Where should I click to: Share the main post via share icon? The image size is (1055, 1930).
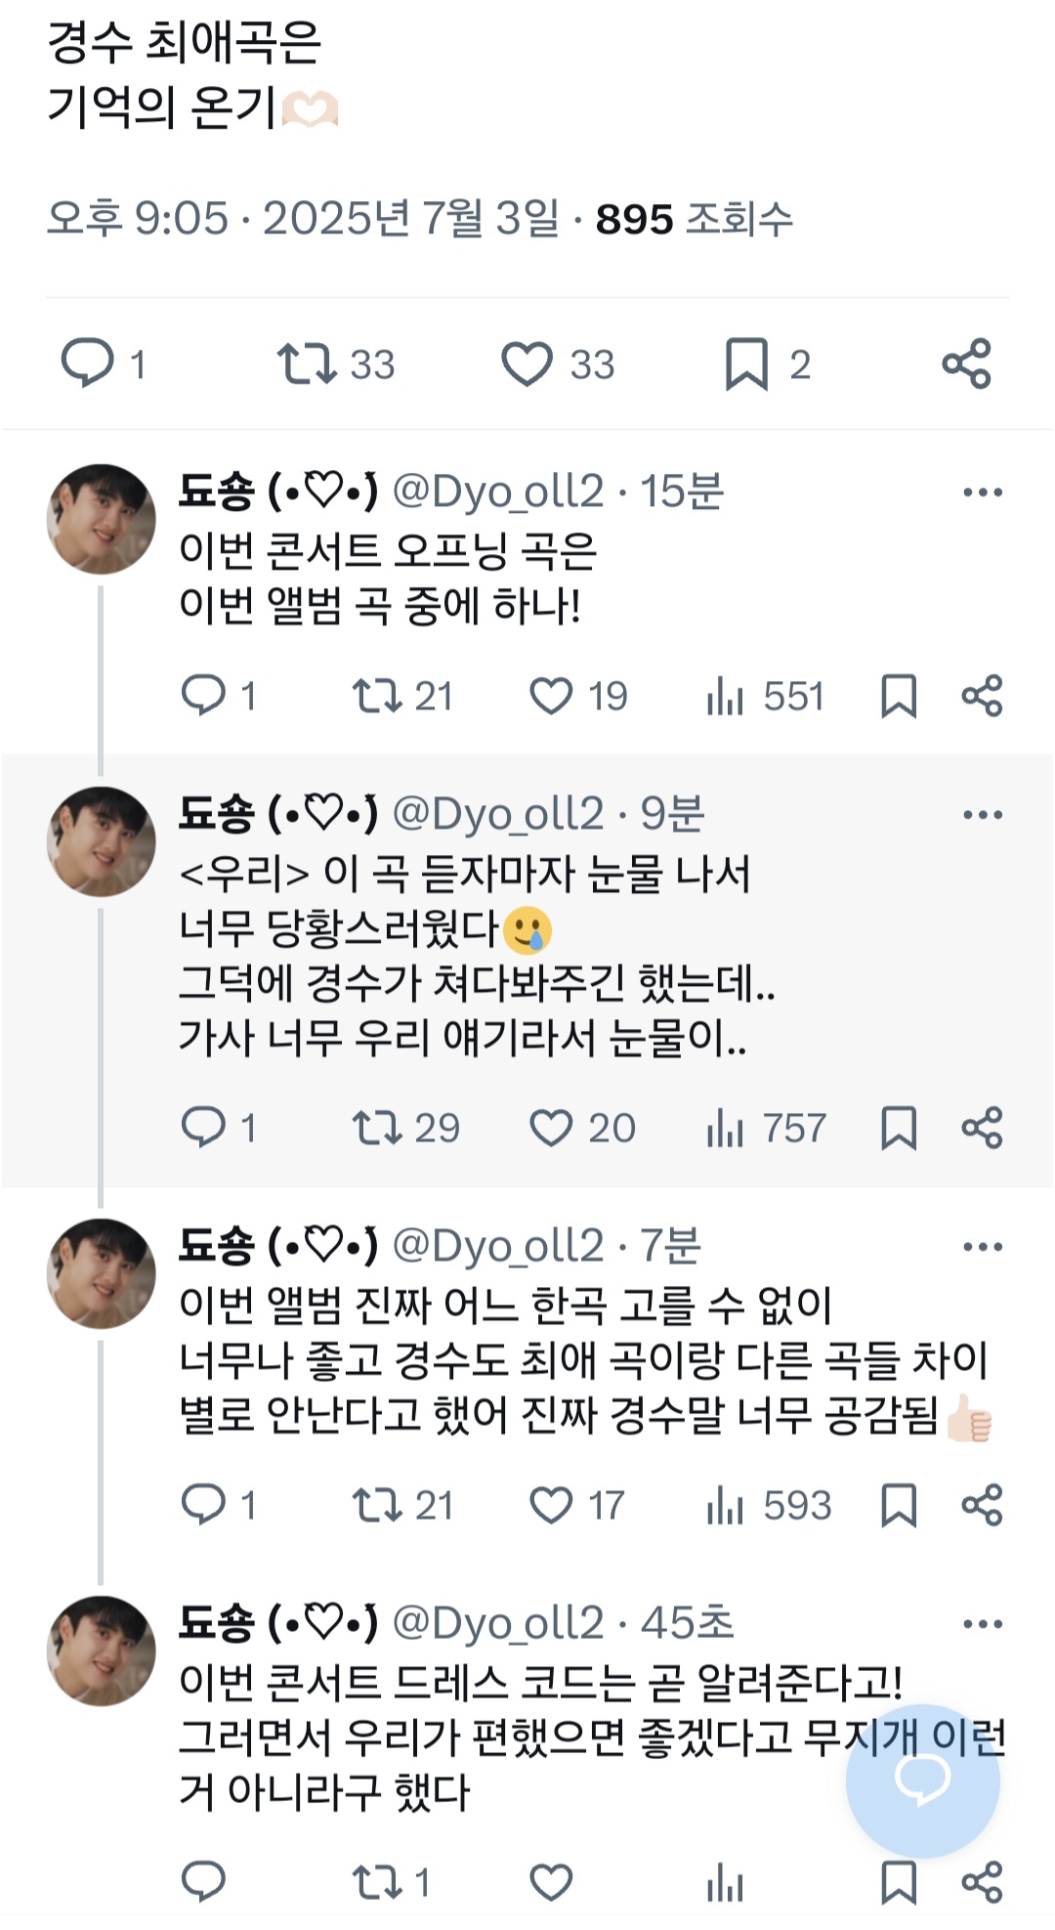pos(967,364)
